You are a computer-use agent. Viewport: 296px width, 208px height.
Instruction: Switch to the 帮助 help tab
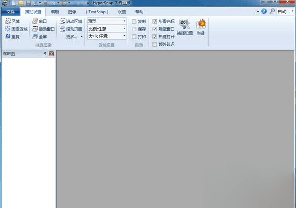pyautogui.click(x=139, y=12)
